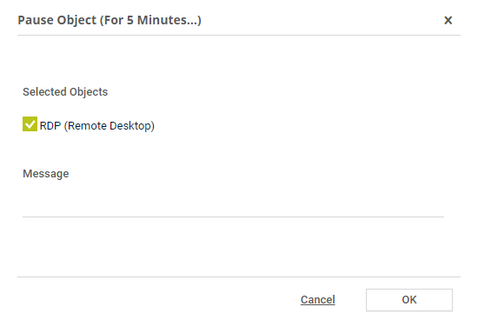Click the RDP (Remote Desktop) label text
Image resolution: width=478 pixels, height=320 pixels.
tap(97, 125)
